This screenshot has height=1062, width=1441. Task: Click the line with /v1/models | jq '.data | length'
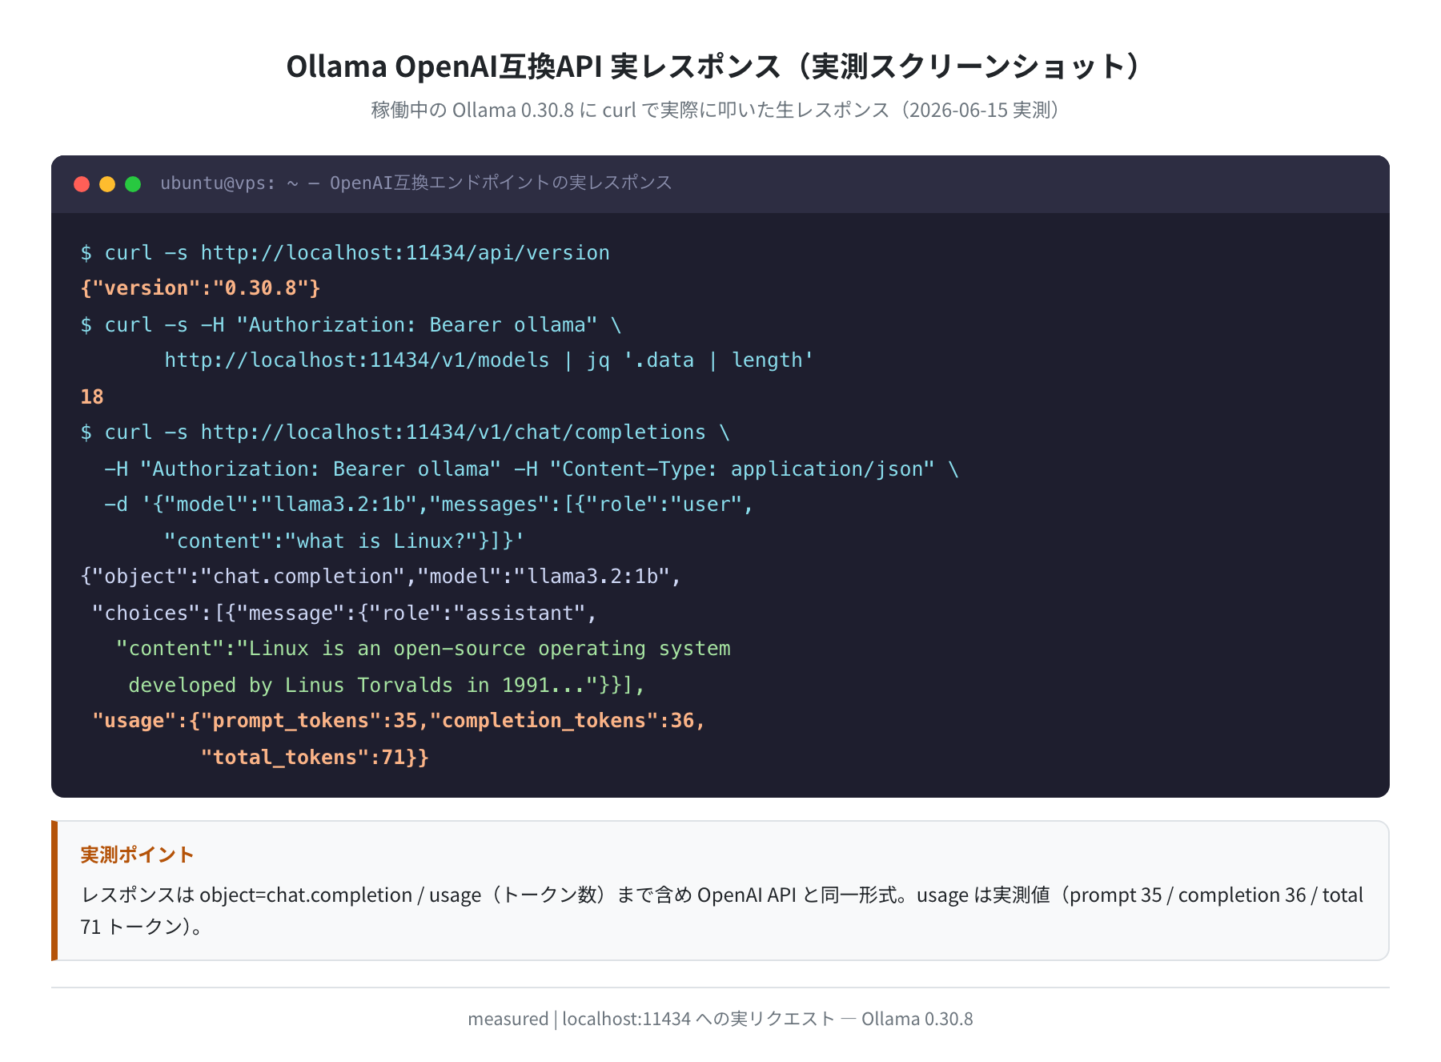coord(489,360)
